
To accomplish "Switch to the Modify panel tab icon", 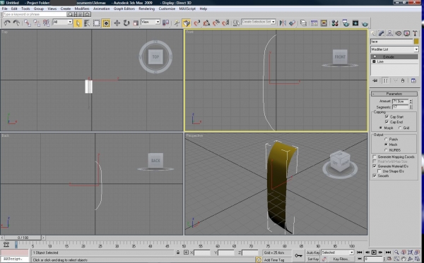I will 382,33.
